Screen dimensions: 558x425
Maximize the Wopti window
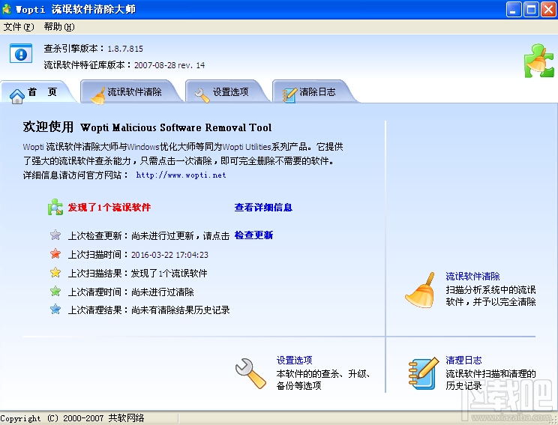(x=531, y=9)
